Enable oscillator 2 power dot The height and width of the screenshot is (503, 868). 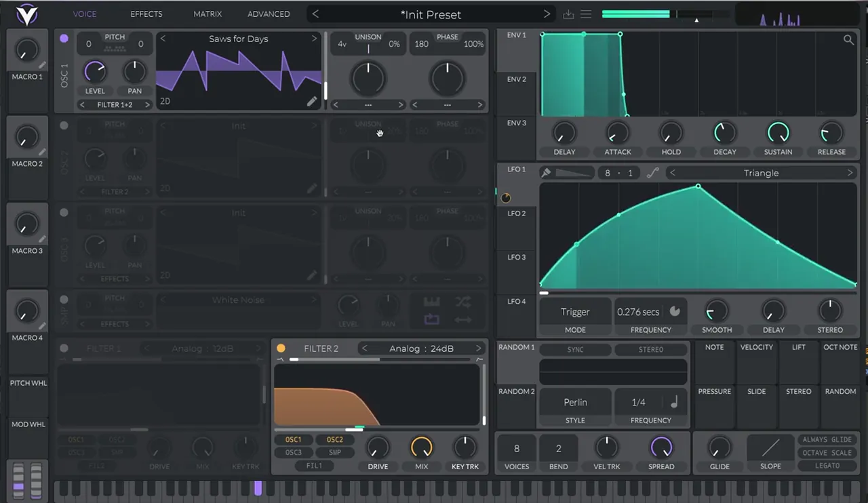[x=64, y=125]
